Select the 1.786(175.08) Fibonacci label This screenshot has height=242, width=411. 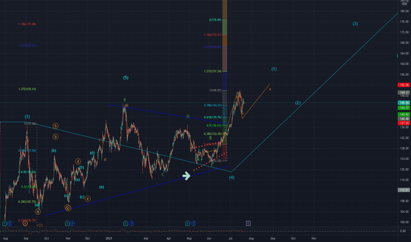point(27,24)
